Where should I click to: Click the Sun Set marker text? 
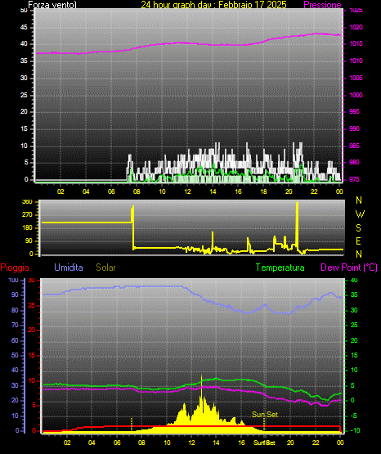[265, 415]
